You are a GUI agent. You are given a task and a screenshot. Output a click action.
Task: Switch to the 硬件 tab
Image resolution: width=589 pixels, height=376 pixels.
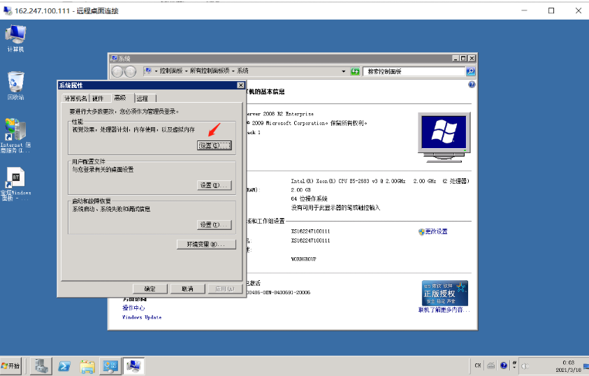coord(99,99)
